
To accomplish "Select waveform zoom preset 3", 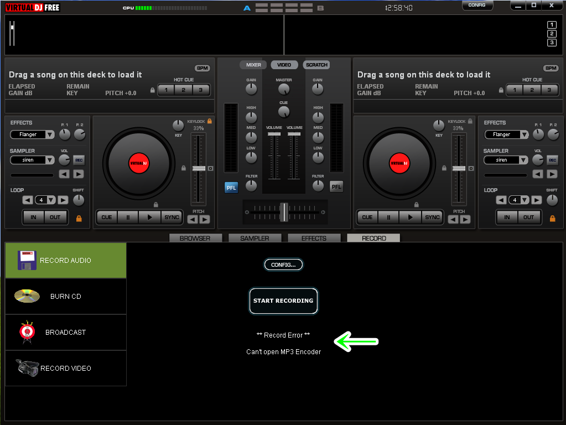I will point(552,43).
